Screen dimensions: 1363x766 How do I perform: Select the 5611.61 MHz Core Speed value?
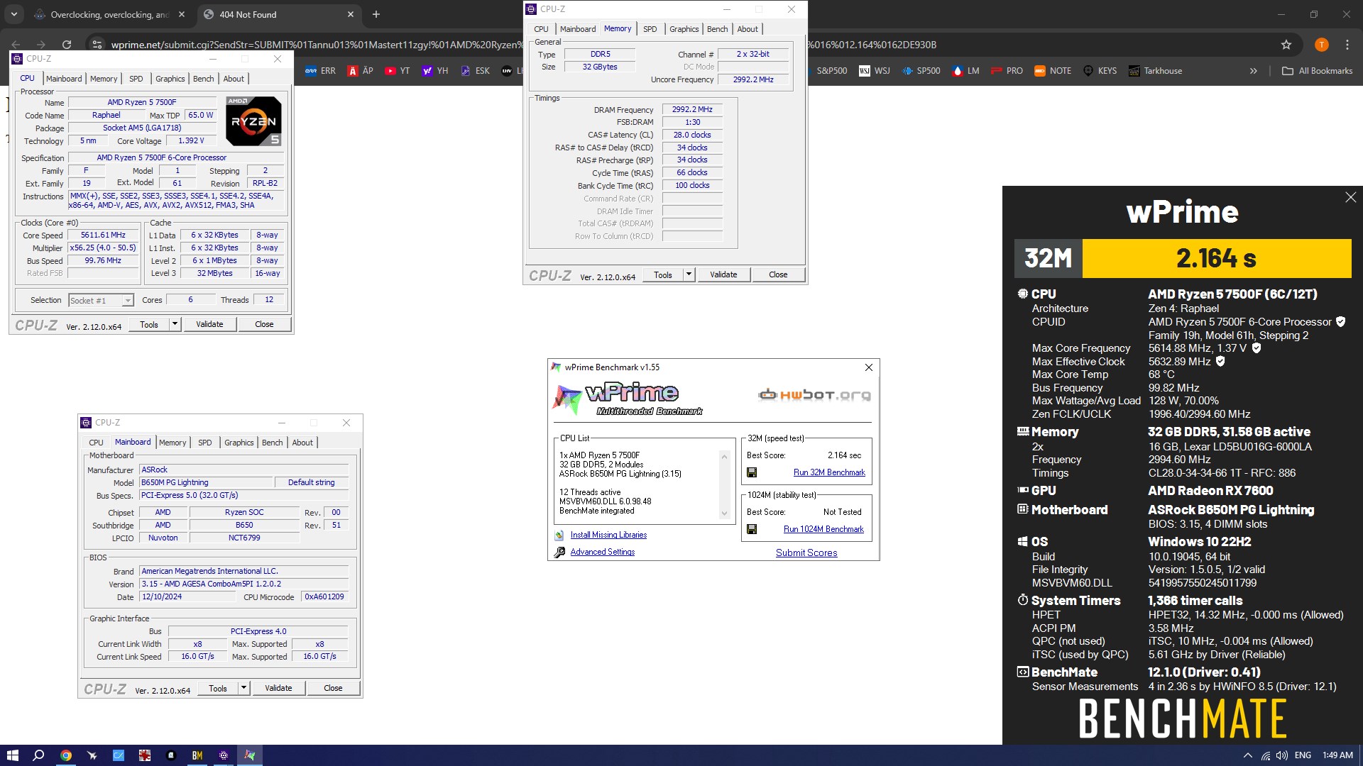(103, 235)
